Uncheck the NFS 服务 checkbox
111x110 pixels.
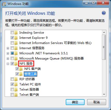12,64
